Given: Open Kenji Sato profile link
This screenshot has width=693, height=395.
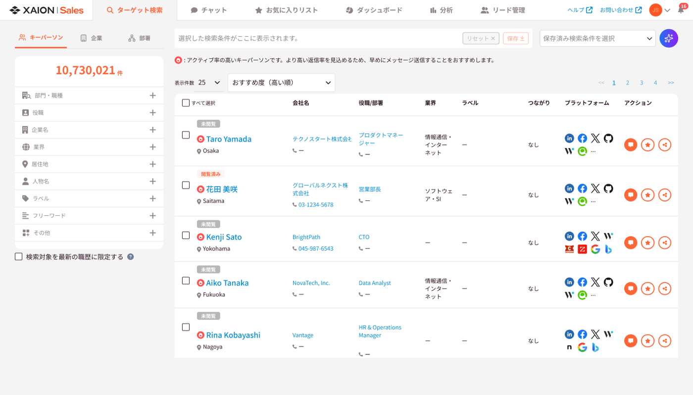Looking at the screenshot, I should 224,237.
